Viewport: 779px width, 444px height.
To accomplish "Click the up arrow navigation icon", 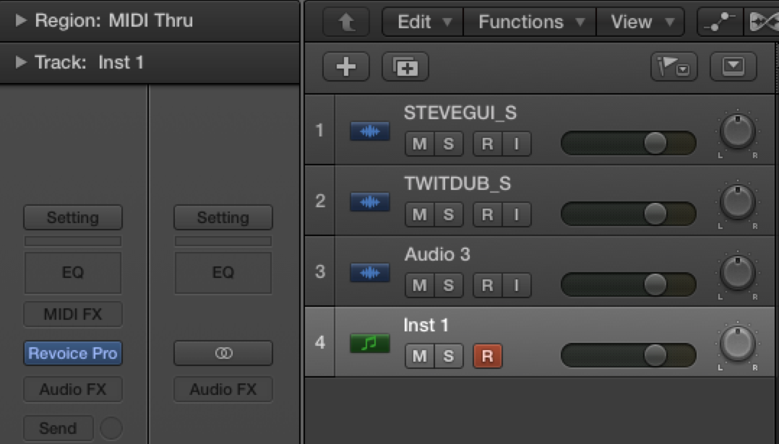I will pyautogui.click(x=345, y=22).
